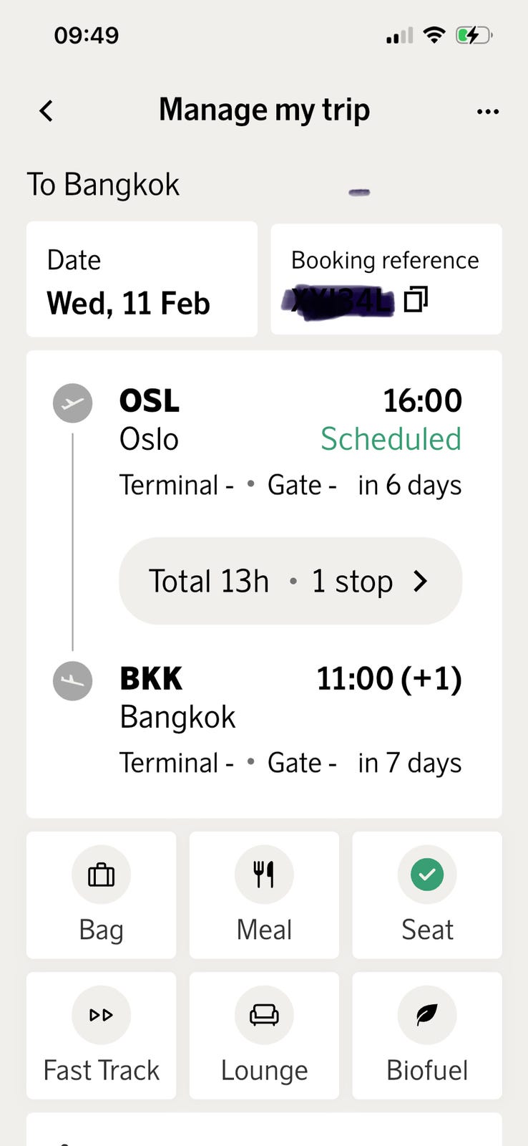Expand the Total 13h 1 stop details

tap(272, 581)
